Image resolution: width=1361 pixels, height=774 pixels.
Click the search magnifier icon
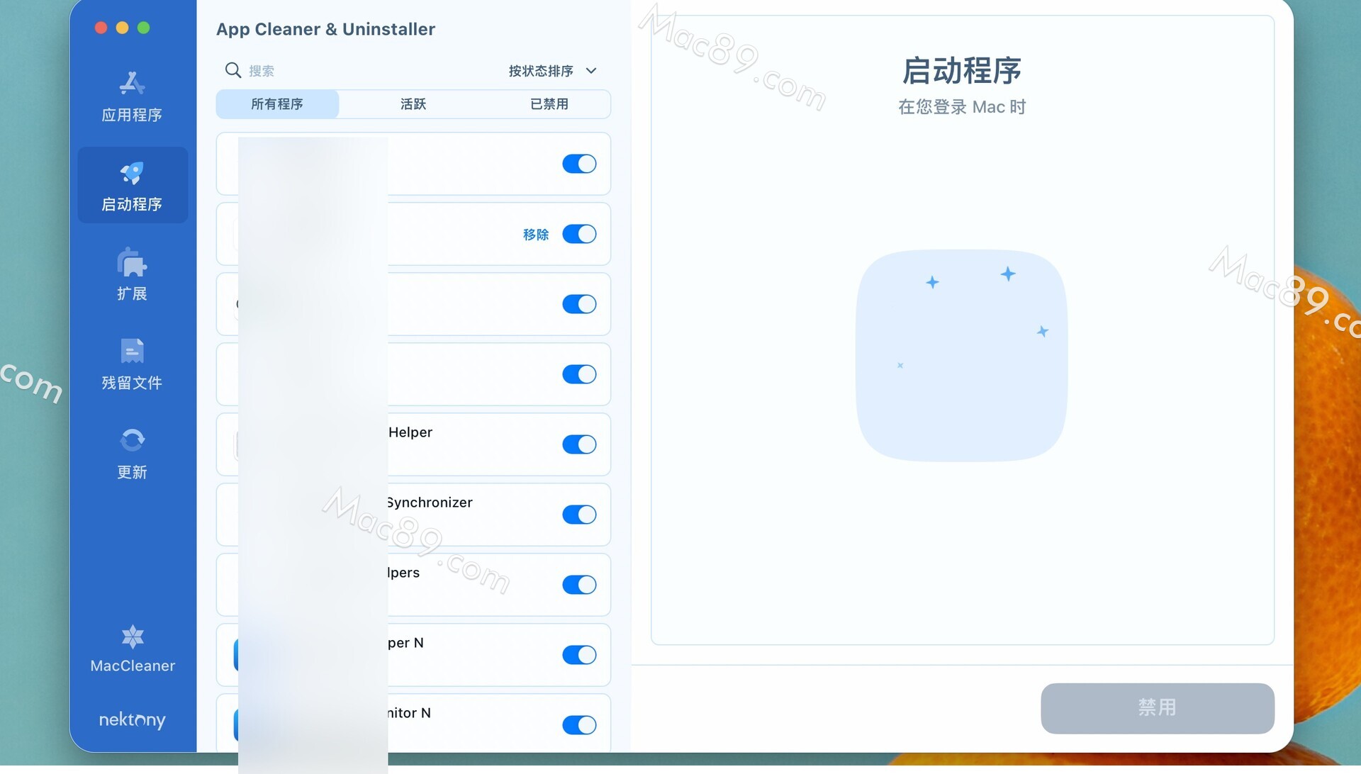233,70
